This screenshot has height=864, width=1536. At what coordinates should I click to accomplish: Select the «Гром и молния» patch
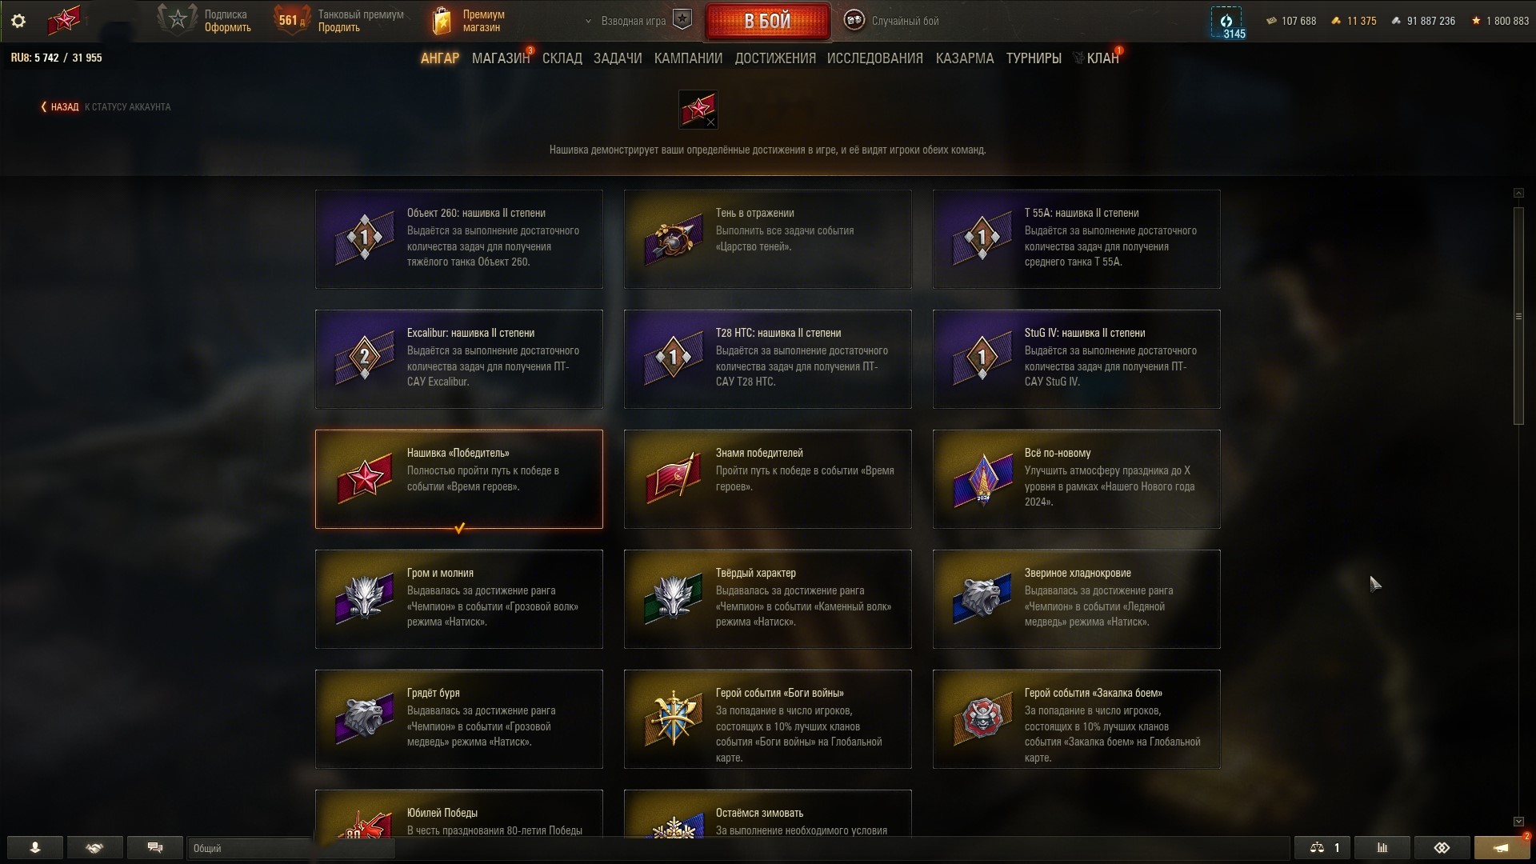(459, 599)
